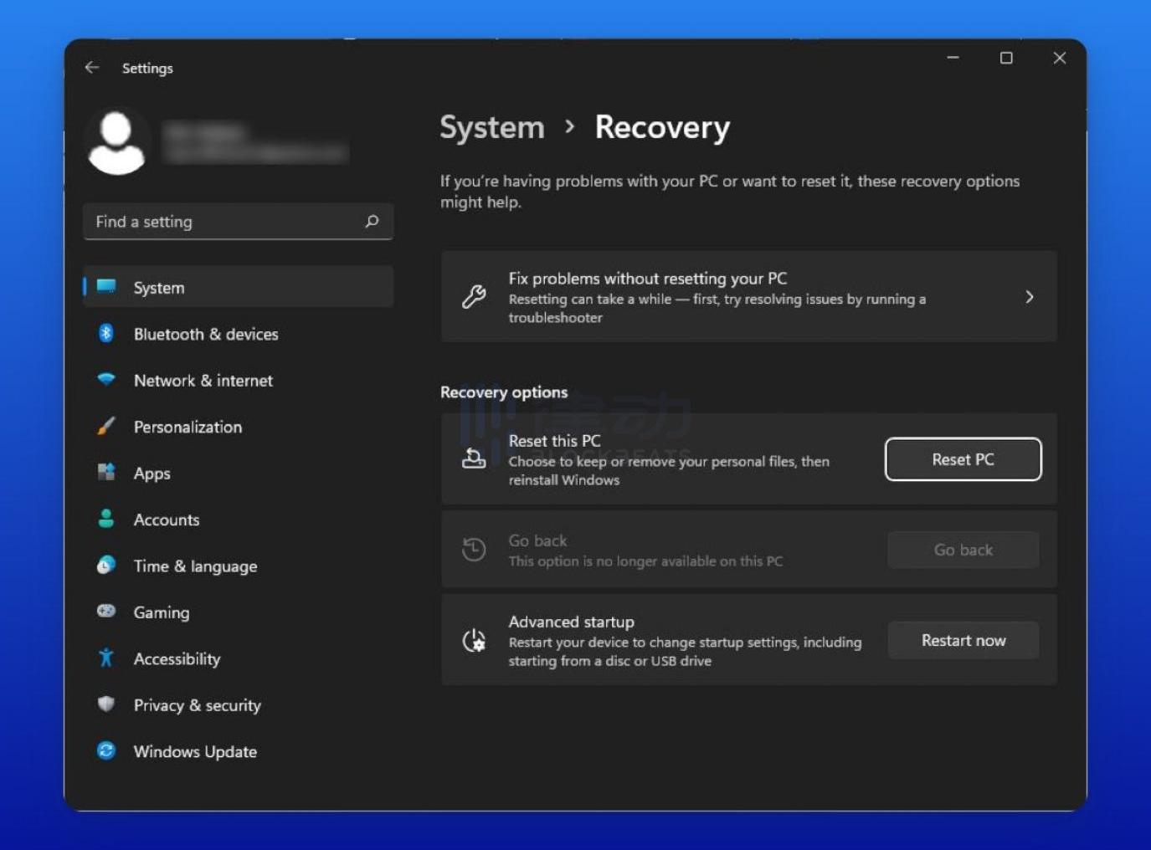This screenshot has height=850, width=1151.
Task: Expand Fix problems without resetting chevron
Action: (x=1029, y=297)
